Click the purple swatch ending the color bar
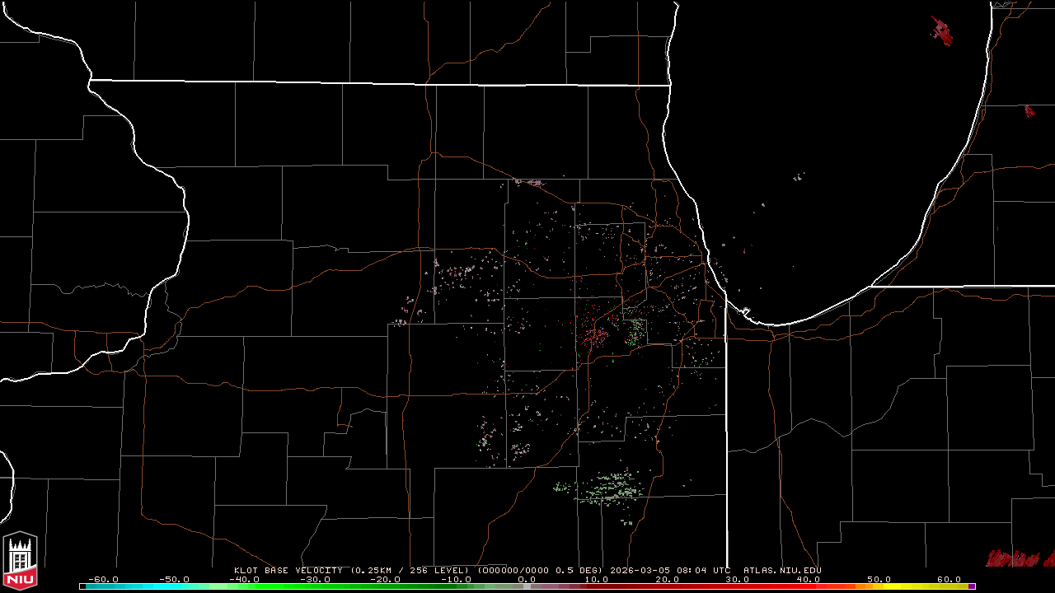This screenshot has height=593, width=1055. coord(973,586)
